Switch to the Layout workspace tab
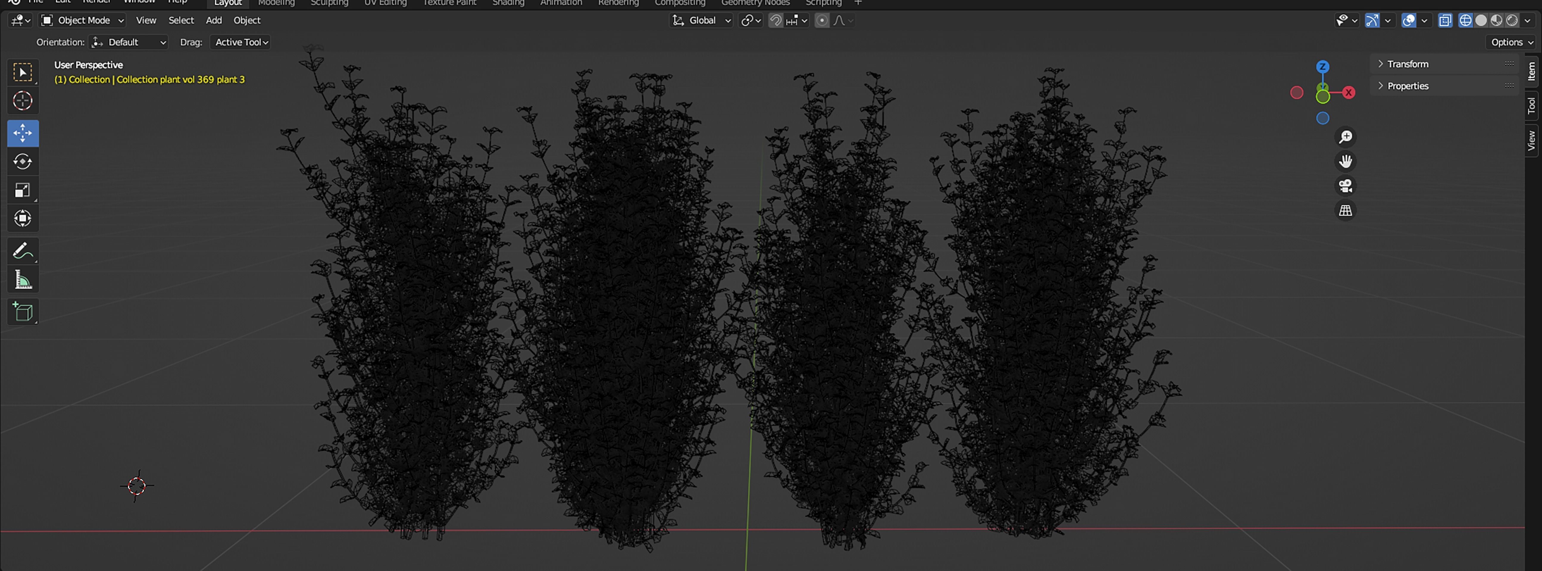Viewport: 1542px width, 571px height. click(227, 3)
